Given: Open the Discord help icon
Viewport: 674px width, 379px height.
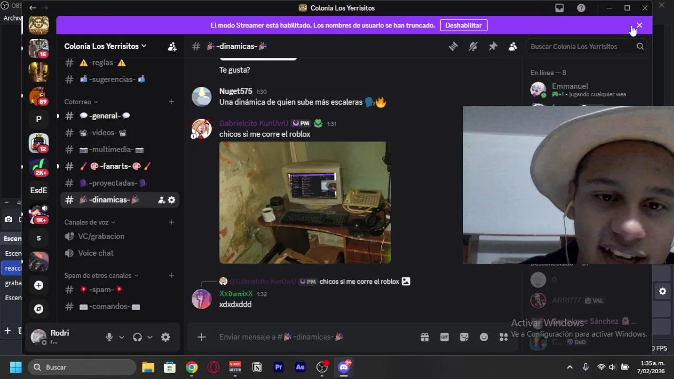Looking at the screenshot, I should (x=581, y=8).
